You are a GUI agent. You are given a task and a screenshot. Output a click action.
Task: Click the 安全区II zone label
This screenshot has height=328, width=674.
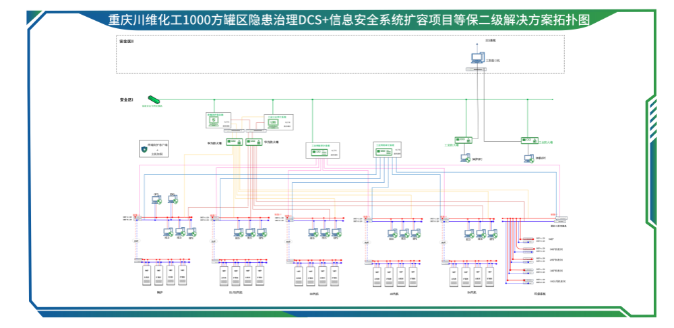click(127, 42)
